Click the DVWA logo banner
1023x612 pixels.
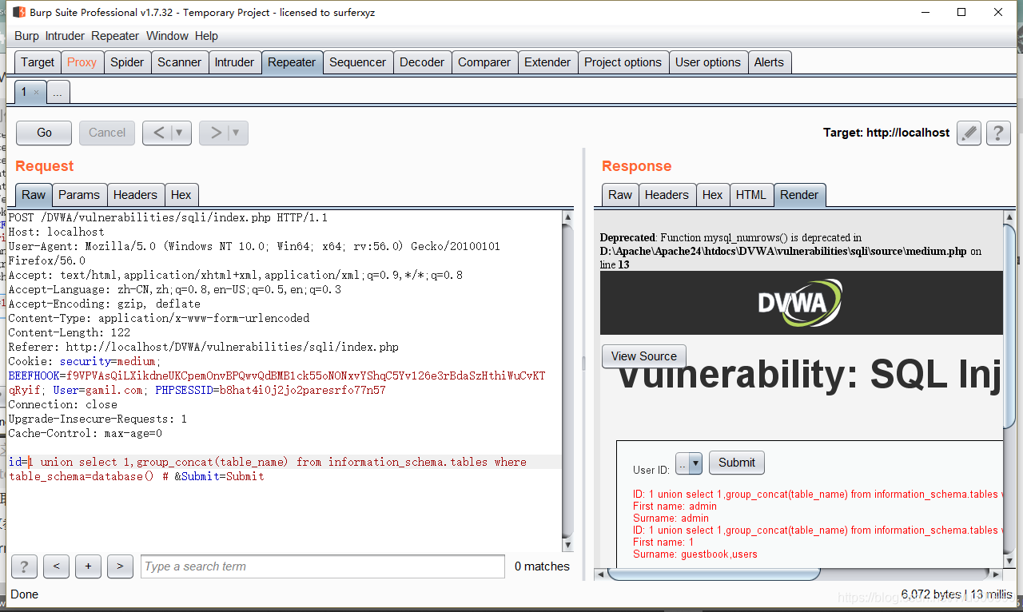point(801,303)
